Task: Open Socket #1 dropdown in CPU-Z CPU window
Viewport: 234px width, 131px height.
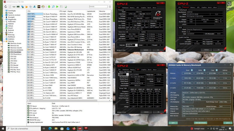Action: point(136,45)
